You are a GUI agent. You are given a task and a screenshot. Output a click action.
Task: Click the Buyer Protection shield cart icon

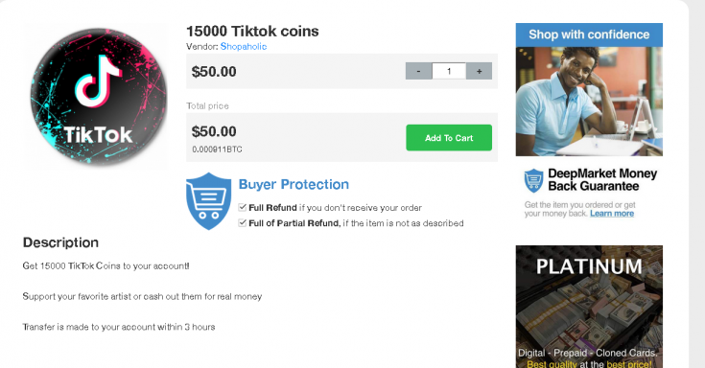pos(209,201)
